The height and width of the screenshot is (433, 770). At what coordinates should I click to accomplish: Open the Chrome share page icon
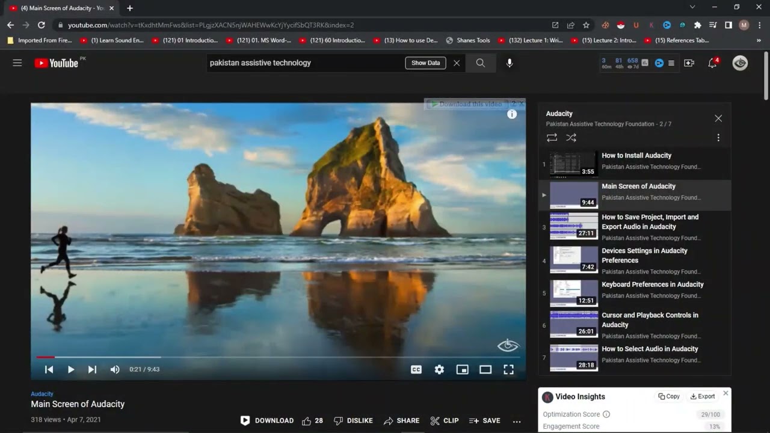(x=570, y=25)
